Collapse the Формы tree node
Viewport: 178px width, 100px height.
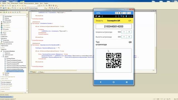(x=2, y=57)
